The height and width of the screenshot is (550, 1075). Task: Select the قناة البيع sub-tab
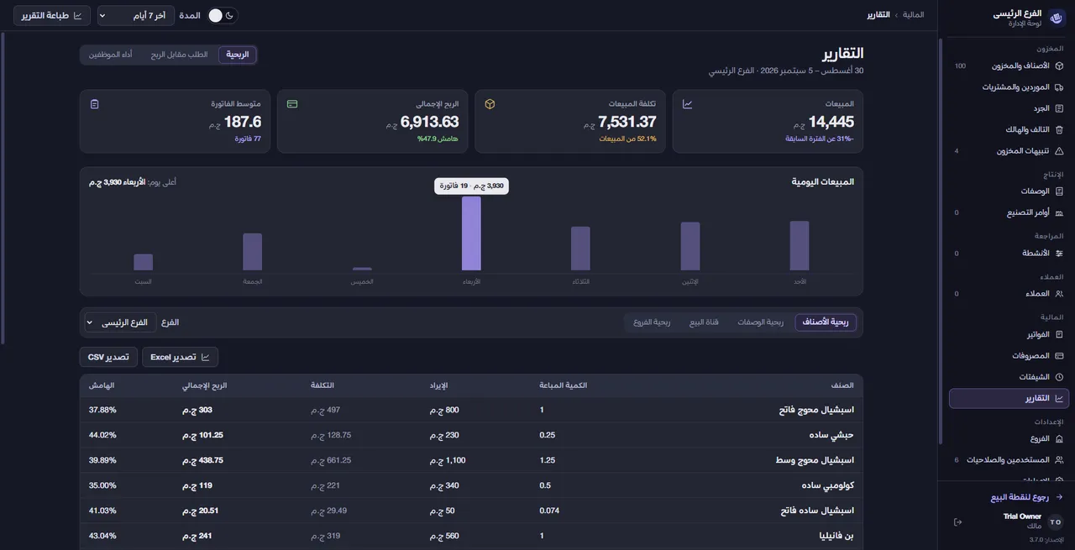pyautogui.click(x=704, y=322)
